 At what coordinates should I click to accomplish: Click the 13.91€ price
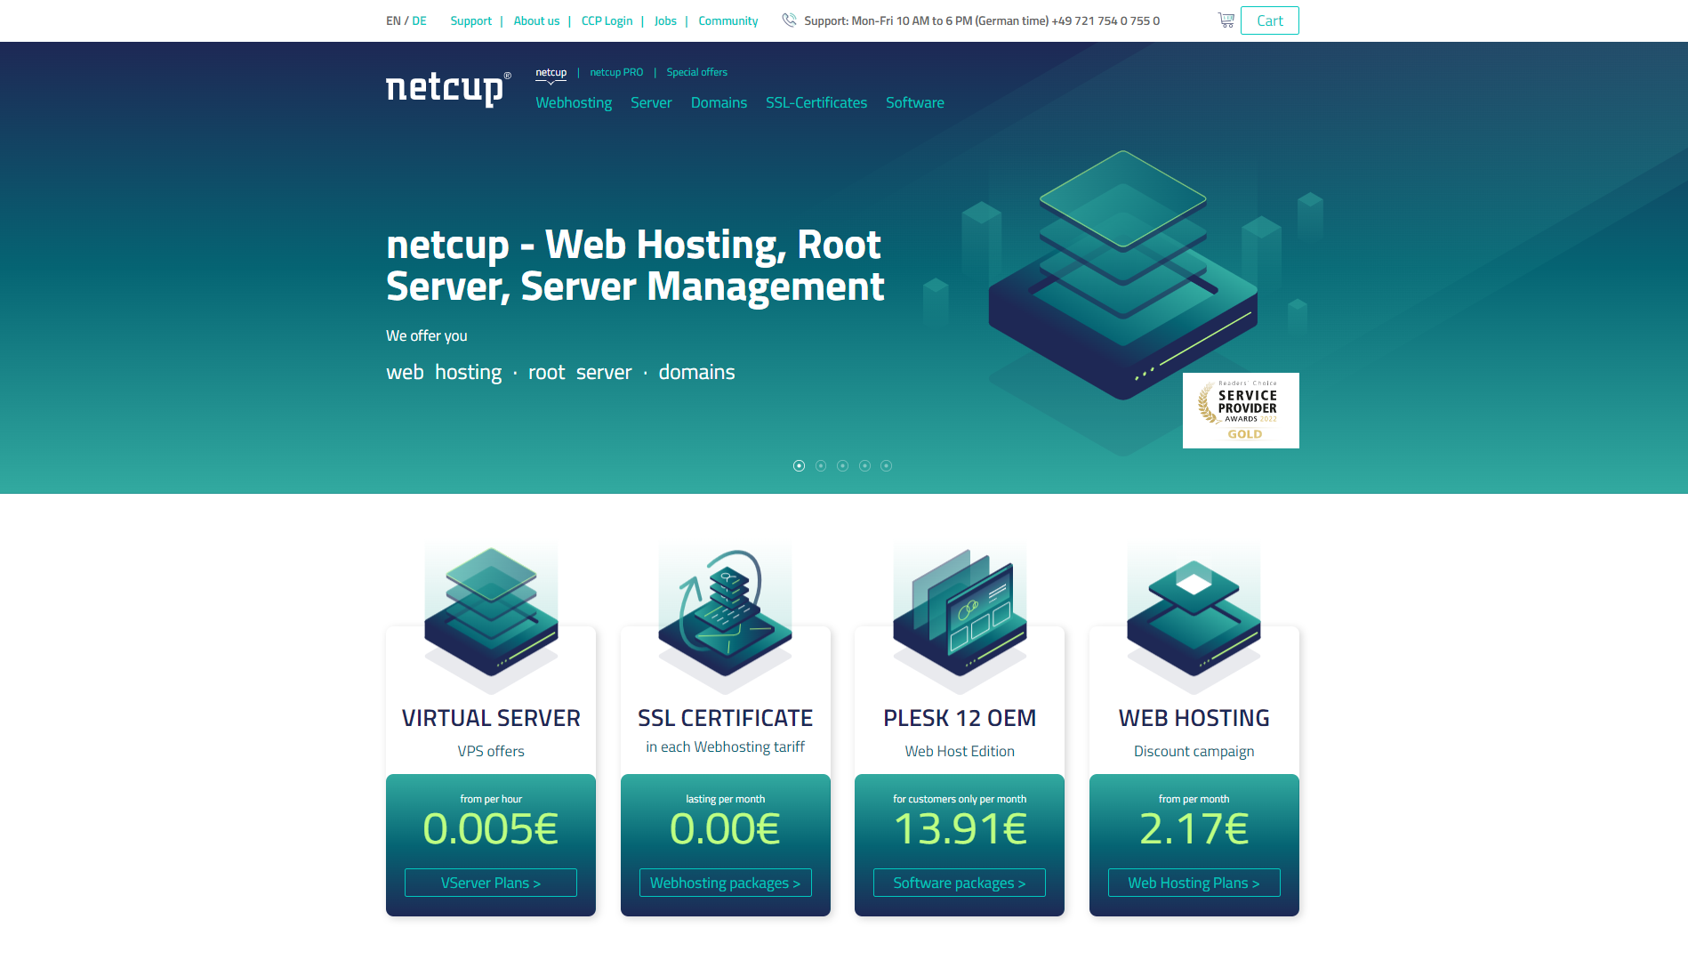[960, 829]
